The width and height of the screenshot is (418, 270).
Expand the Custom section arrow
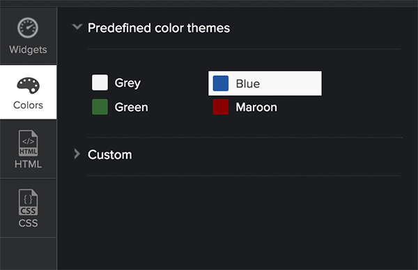tap(77, 154)
